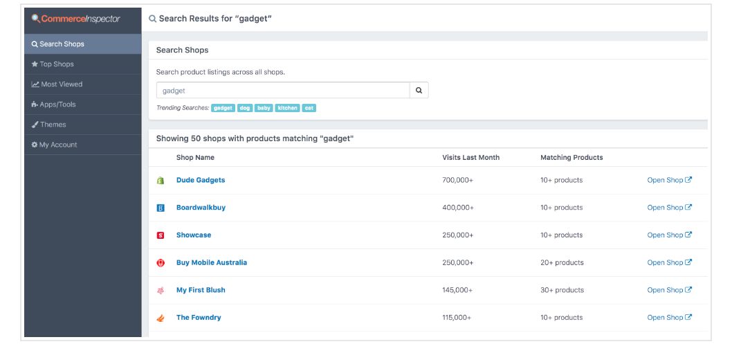Go to Most Viewed in the sidebar
Image resolution: width=732 pixels, height=353 pixels.
(x=61, y=84)
